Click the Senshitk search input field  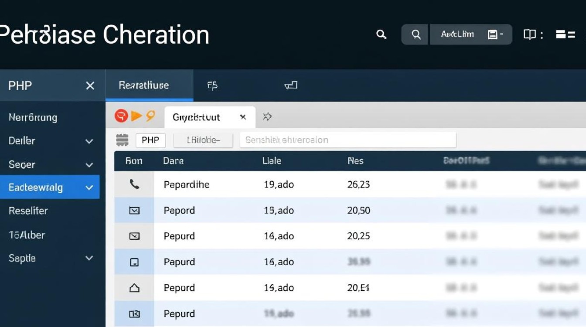[x=348, y=140]
